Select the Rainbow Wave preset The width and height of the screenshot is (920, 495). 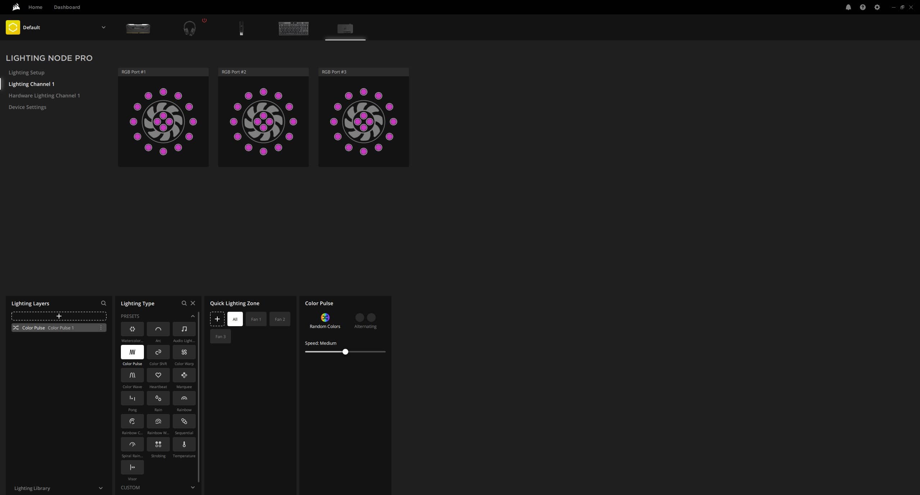click(158, 421)
